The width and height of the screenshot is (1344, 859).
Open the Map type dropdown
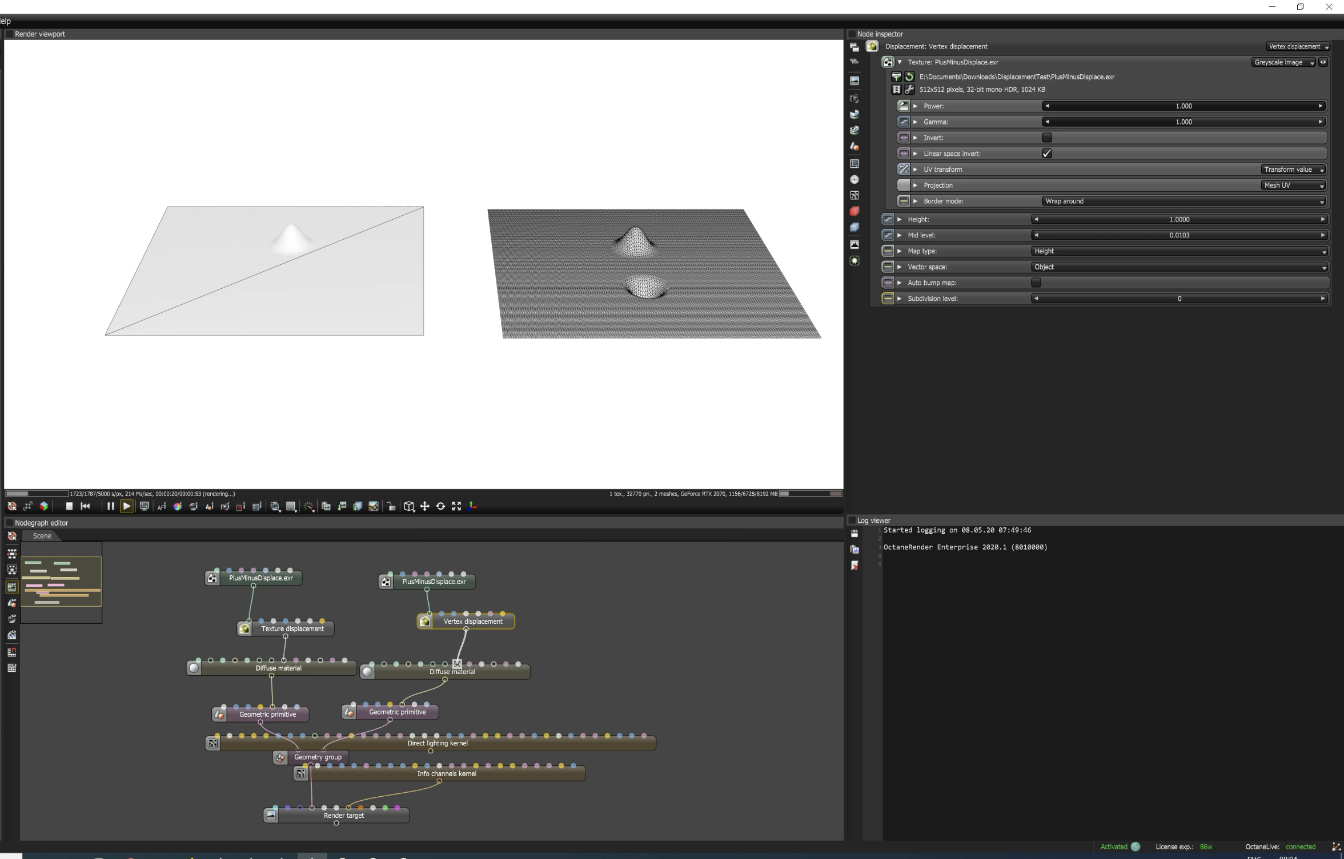pyautogui.click(x=1179, y=251)
